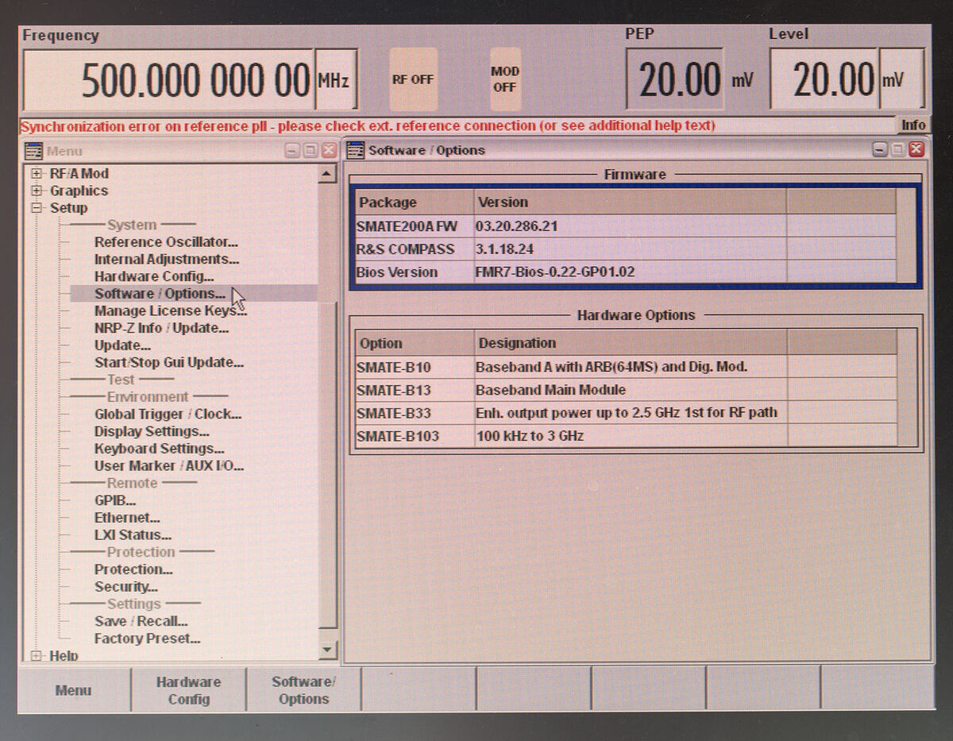Viewport: 953px width, 741px height.
Task: Select the SMATE-B13 option row
Action: tap(626, 390)
